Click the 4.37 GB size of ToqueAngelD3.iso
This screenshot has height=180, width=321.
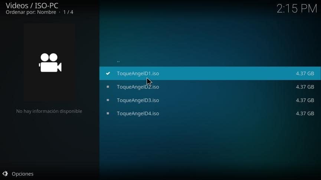point(305,100)
